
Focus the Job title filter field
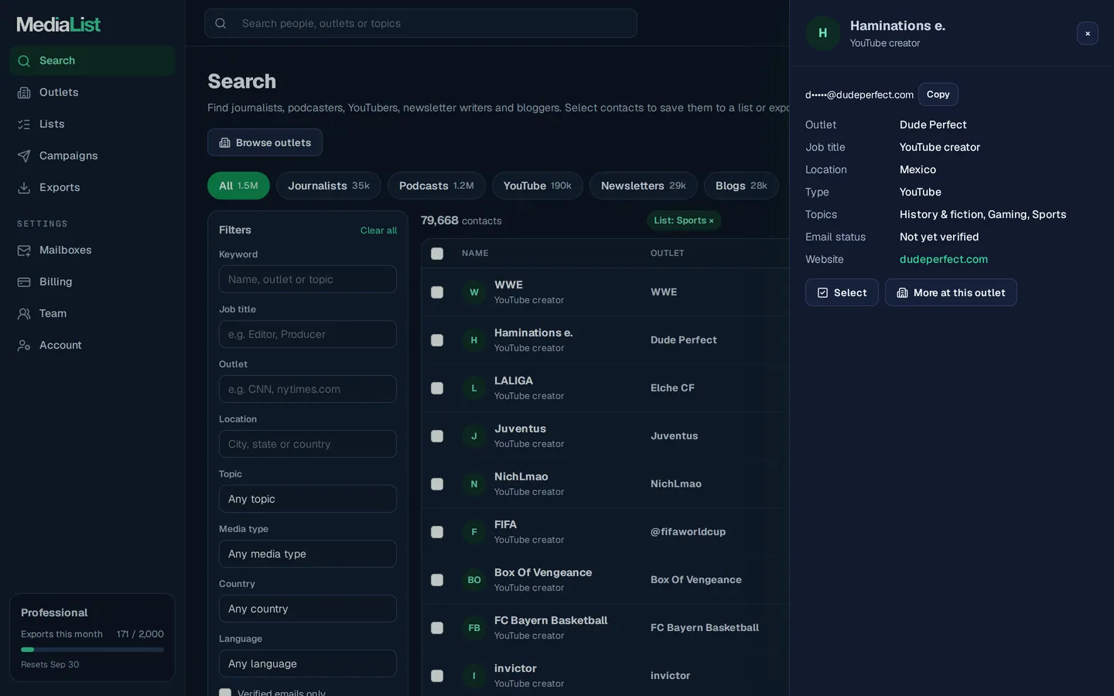308,334
